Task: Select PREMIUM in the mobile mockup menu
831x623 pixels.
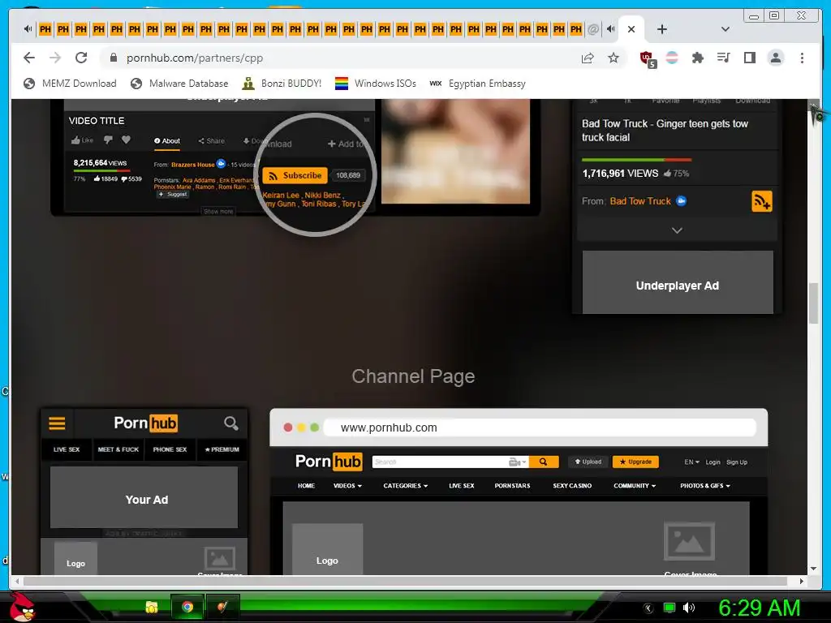Action: 222,449
